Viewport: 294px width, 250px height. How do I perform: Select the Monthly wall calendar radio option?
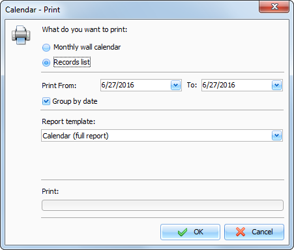click(x=46, y=48)
